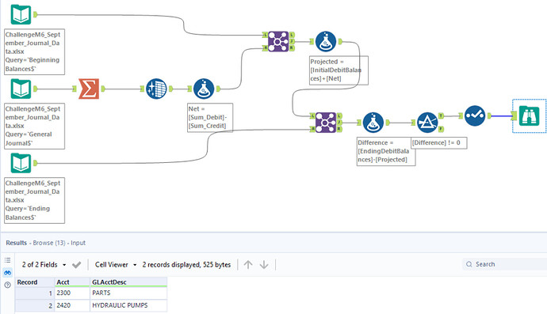
Task: Click the apply checkmark next to Fields
Action: [76, 265]
